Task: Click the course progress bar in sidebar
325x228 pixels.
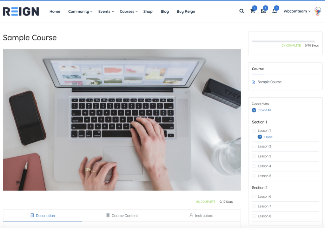Action: coord(283,42)
